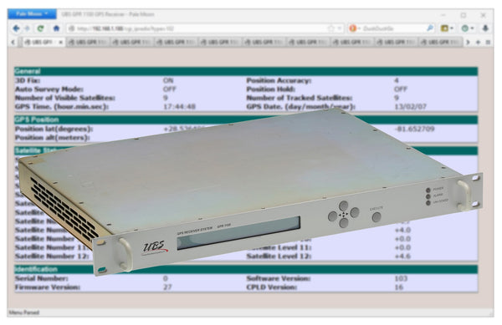Select the longitude value -81.652709
This screenshot has height=325, width=502.
click(414, 129)
